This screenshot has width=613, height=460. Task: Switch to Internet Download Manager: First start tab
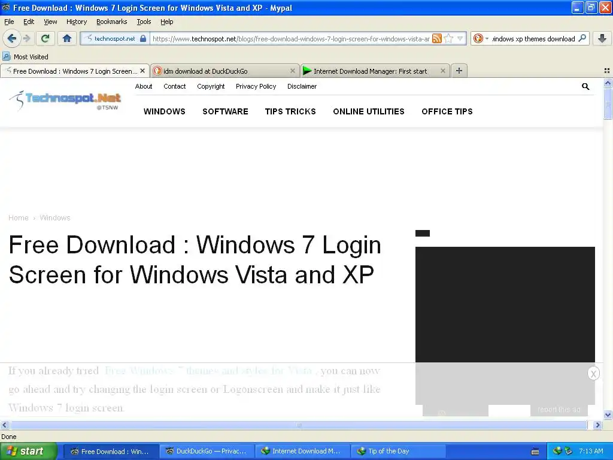point(375,71)
